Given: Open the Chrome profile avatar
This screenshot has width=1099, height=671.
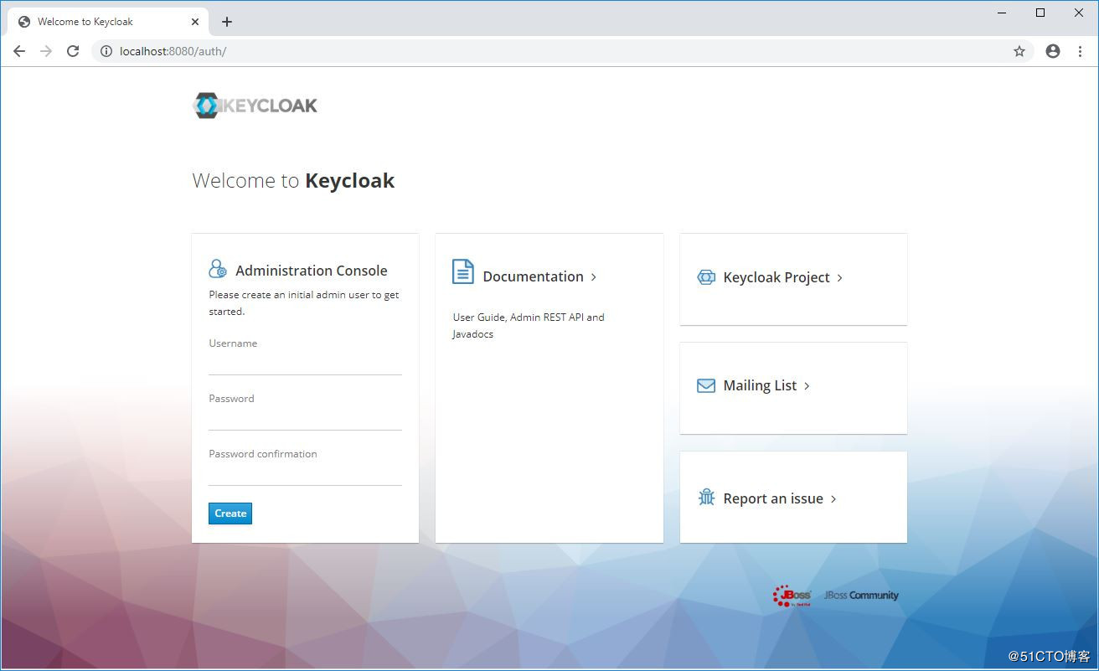Looking at the screenshot, I should 1053,51.
